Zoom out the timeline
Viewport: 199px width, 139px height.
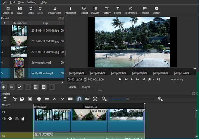[104, 99]
